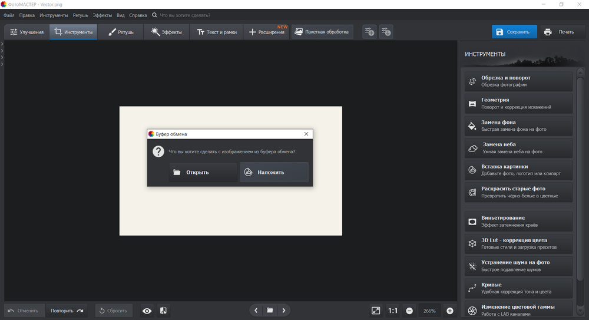Click the fit-to-screen icon
The height and width of the screenshot is (320, 589).
tap(376, 311)
